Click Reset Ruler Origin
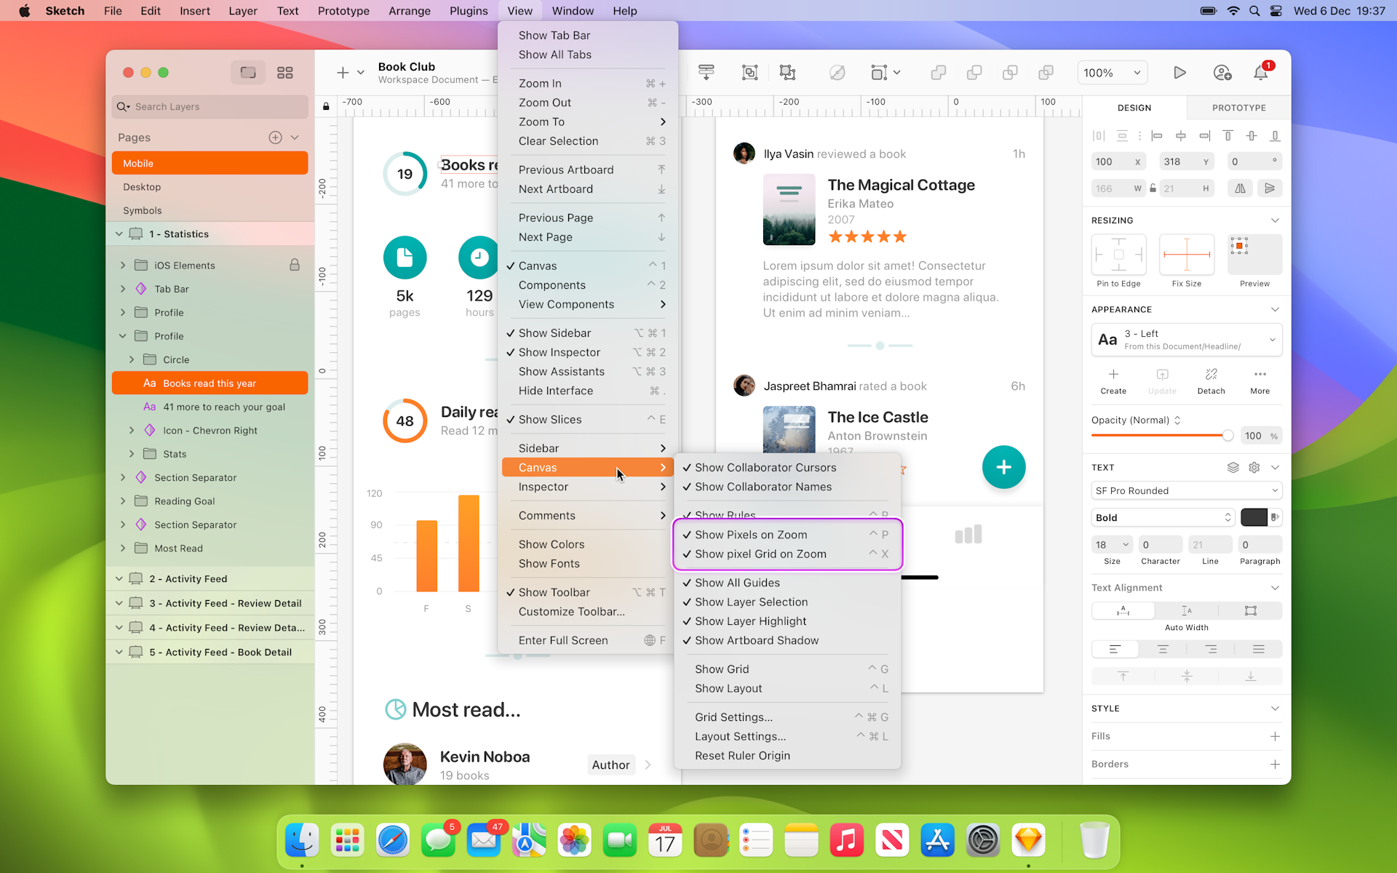The width and height of the screenshot is (1397, 873). point(787,756)
